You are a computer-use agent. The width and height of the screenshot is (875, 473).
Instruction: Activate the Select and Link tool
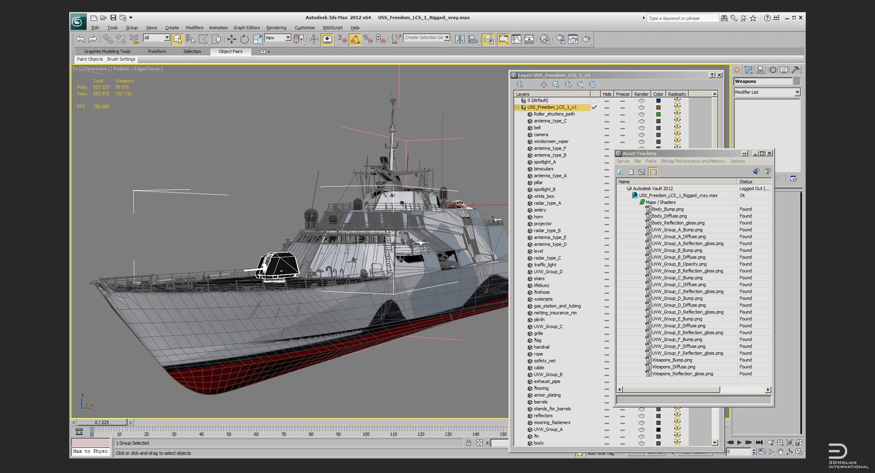pyautogui.click(x=108, y=39)
